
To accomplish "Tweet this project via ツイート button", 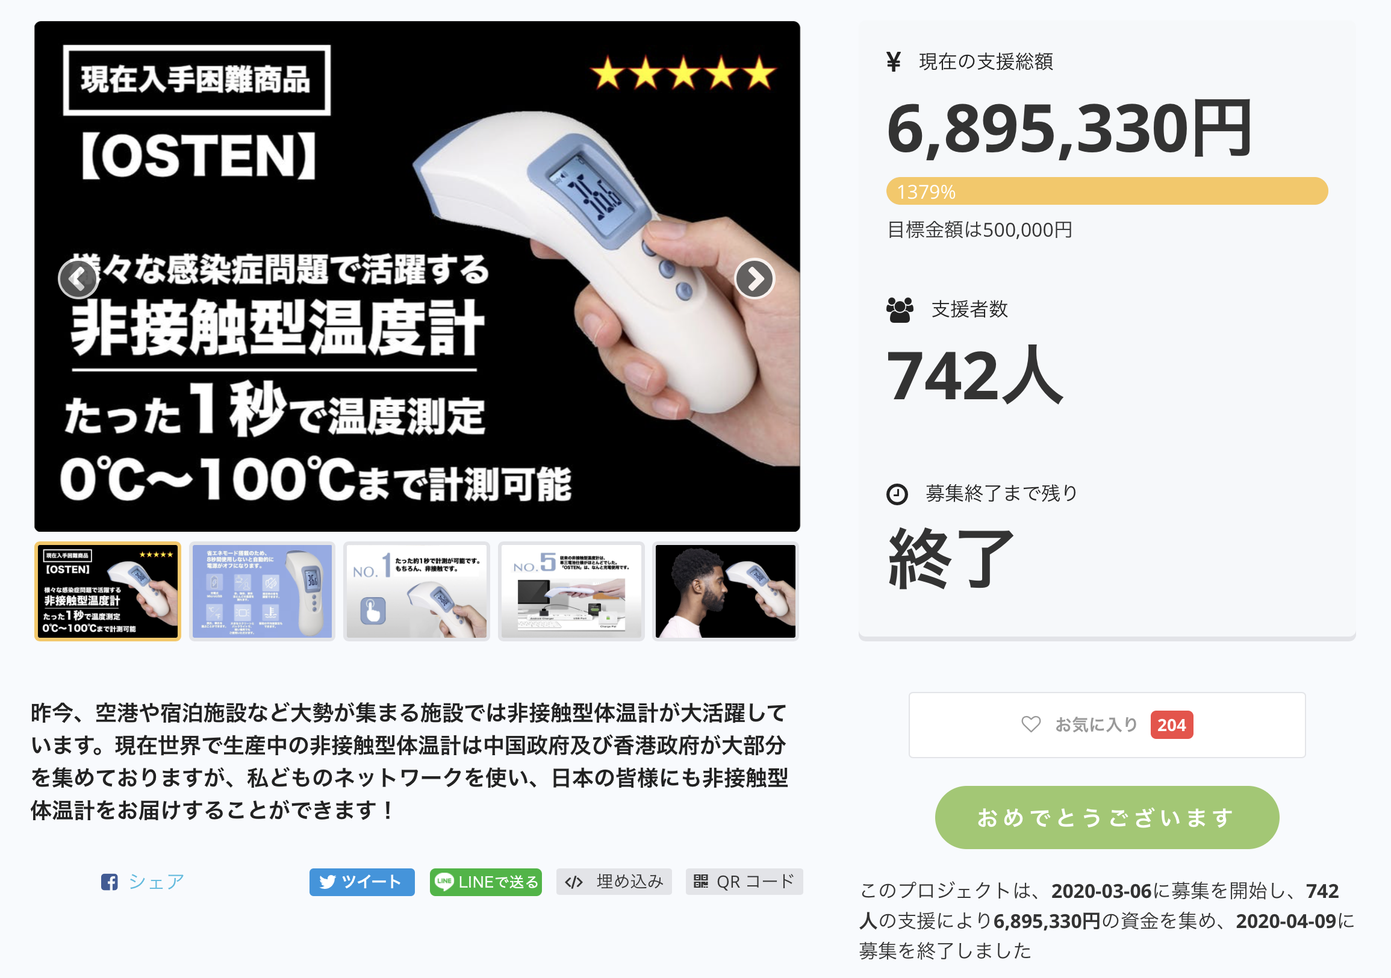I will tap(362, 882).
